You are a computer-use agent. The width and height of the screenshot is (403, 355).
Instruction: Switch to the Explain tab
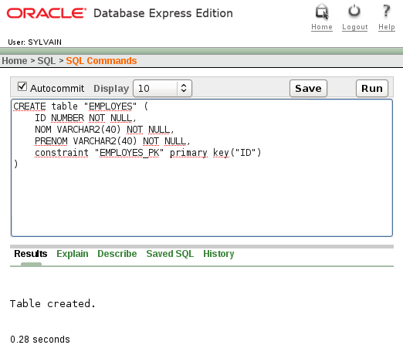pyautogui.click(x=73, y=254)
